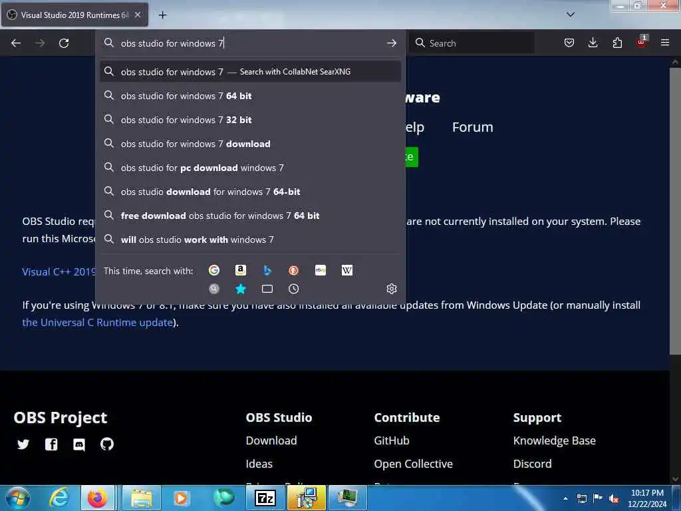Open media player from taskbar

[181, 498]
